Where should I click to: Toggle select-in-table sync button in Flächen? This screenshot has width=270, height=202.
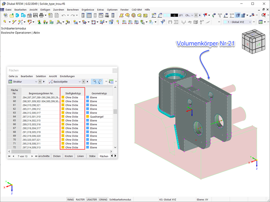100,82
